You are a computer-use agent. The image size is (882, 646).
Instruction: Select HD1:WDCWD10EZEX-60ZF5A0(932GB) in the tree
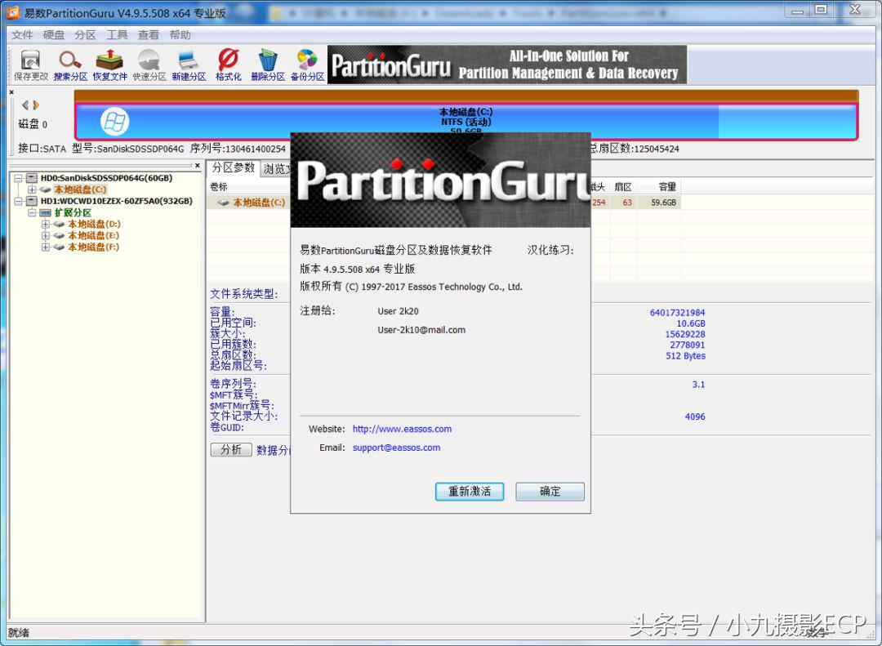coord(117,201)
